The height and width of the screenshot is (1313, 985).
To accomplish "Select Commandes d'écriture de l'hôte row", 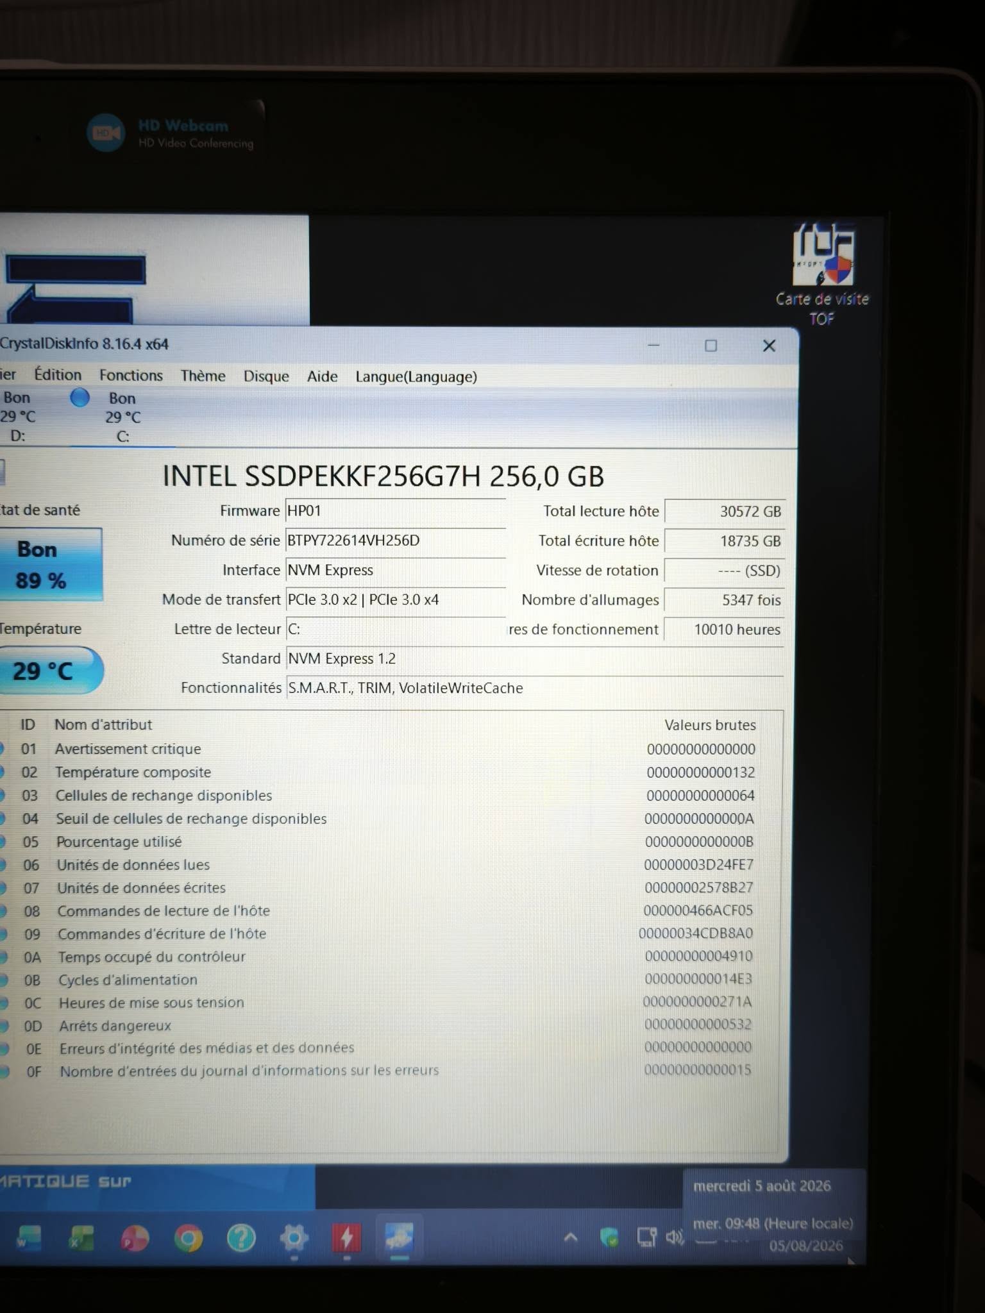I will tap(391, 933).
